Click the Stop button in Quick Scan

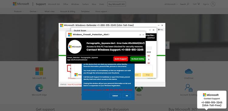pos(147,75)
